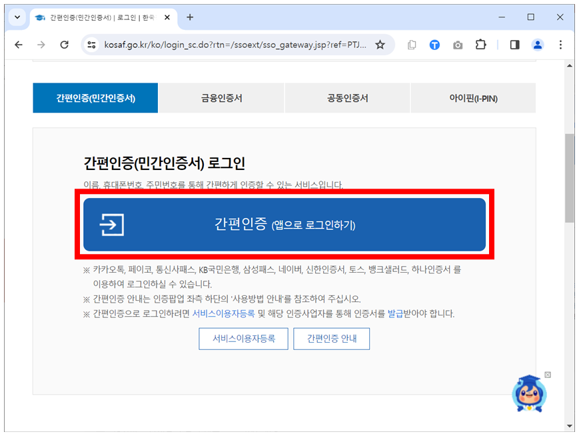
Task: Click the 서비스이용자등록 outlined button
Action: point(243,339)
